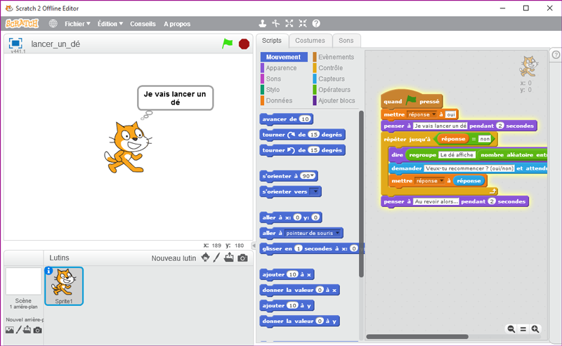Screen dimensions: 562x346
Task: Select the Duplicate stamp tool
Action: 262,24
